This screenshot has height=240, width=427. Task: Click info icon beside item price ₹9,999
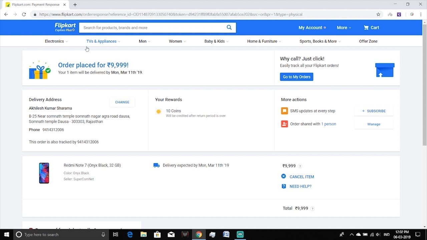point(300,166)
